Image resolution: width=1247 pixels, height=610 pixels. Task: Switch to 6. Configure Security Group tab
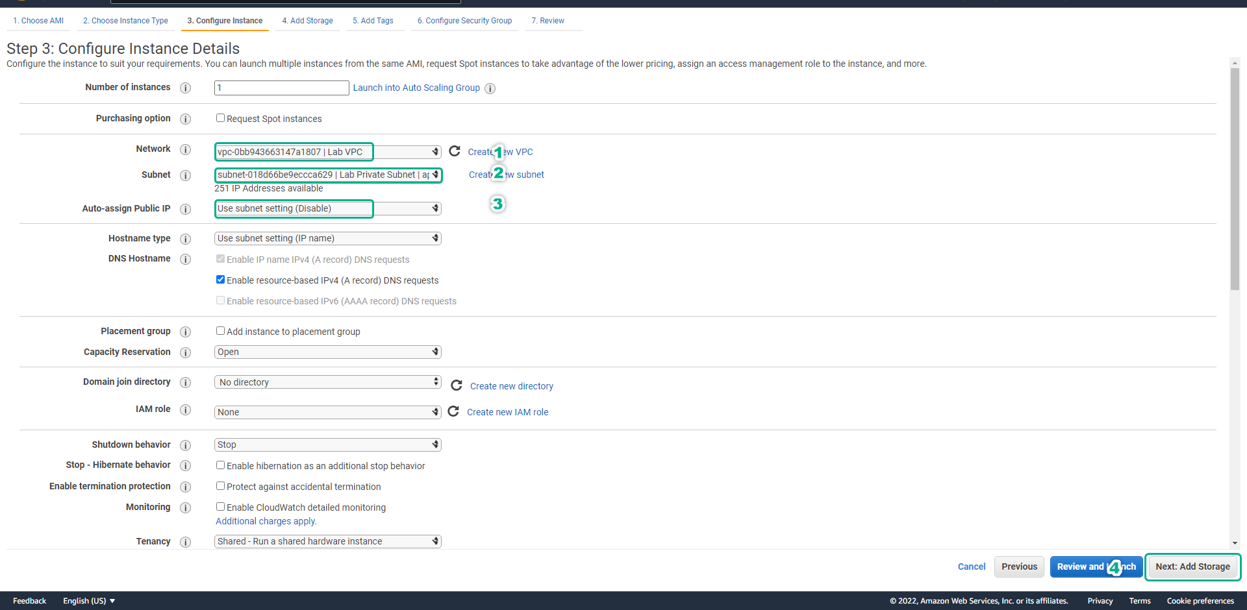pyautogui.click(x=464, y=21)
